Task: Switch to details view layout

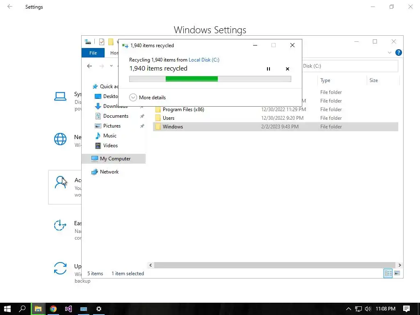Action: tap(388, 273)
